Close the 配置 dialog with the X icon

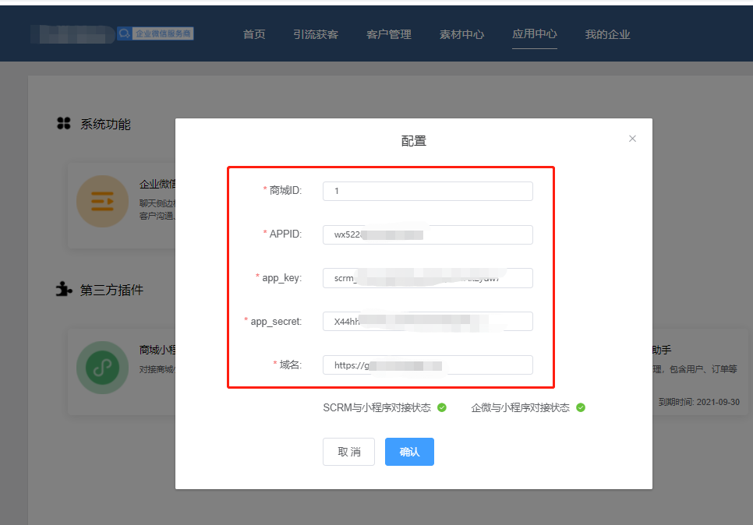632,139
